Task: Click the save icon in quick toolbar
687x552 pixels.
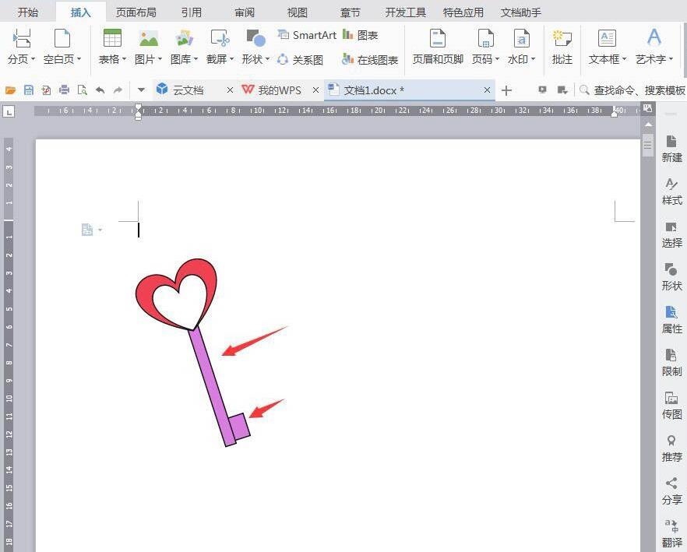Action: coord(29,90)
